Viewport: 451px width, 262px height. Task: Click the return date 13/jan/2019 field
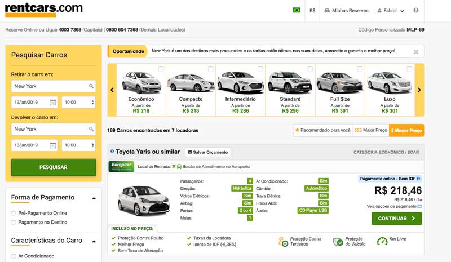tap(34, 145)
